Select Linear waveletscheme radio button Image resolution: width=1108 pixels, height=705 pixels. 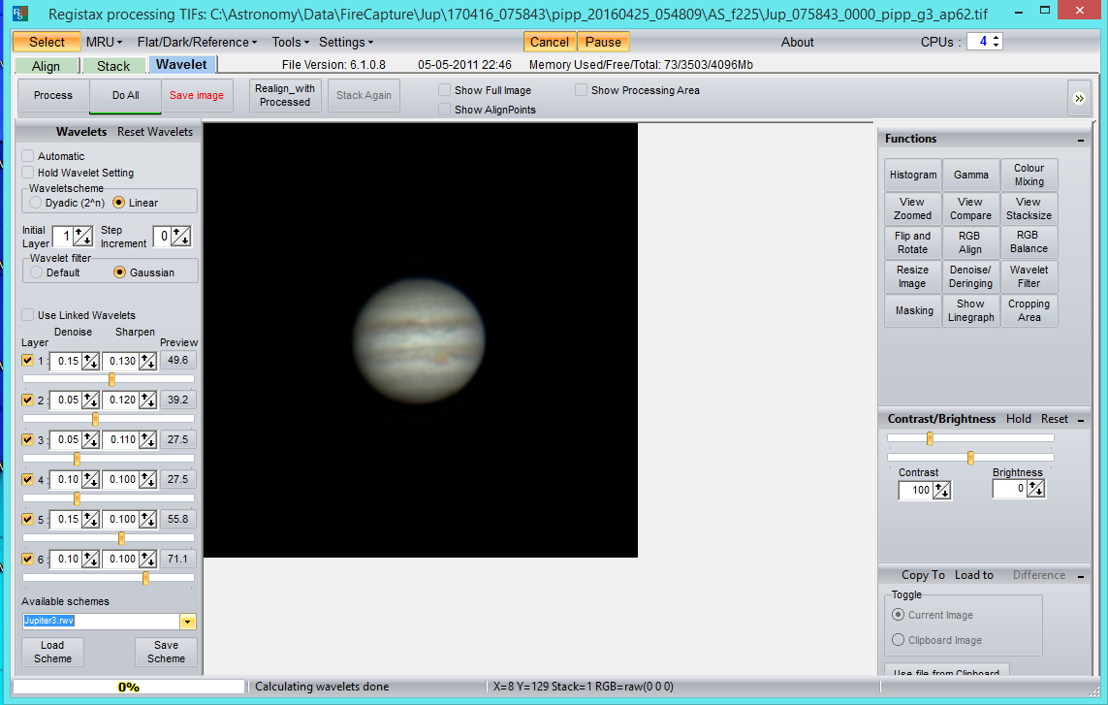click(x=118, y=203)
